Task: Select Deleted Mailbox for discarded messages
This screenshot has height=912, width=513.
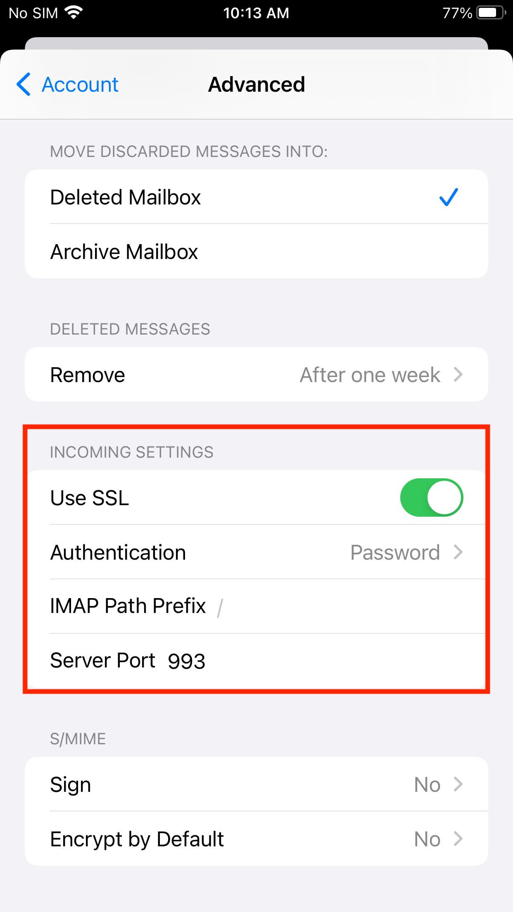Action: tap(256, 197)
